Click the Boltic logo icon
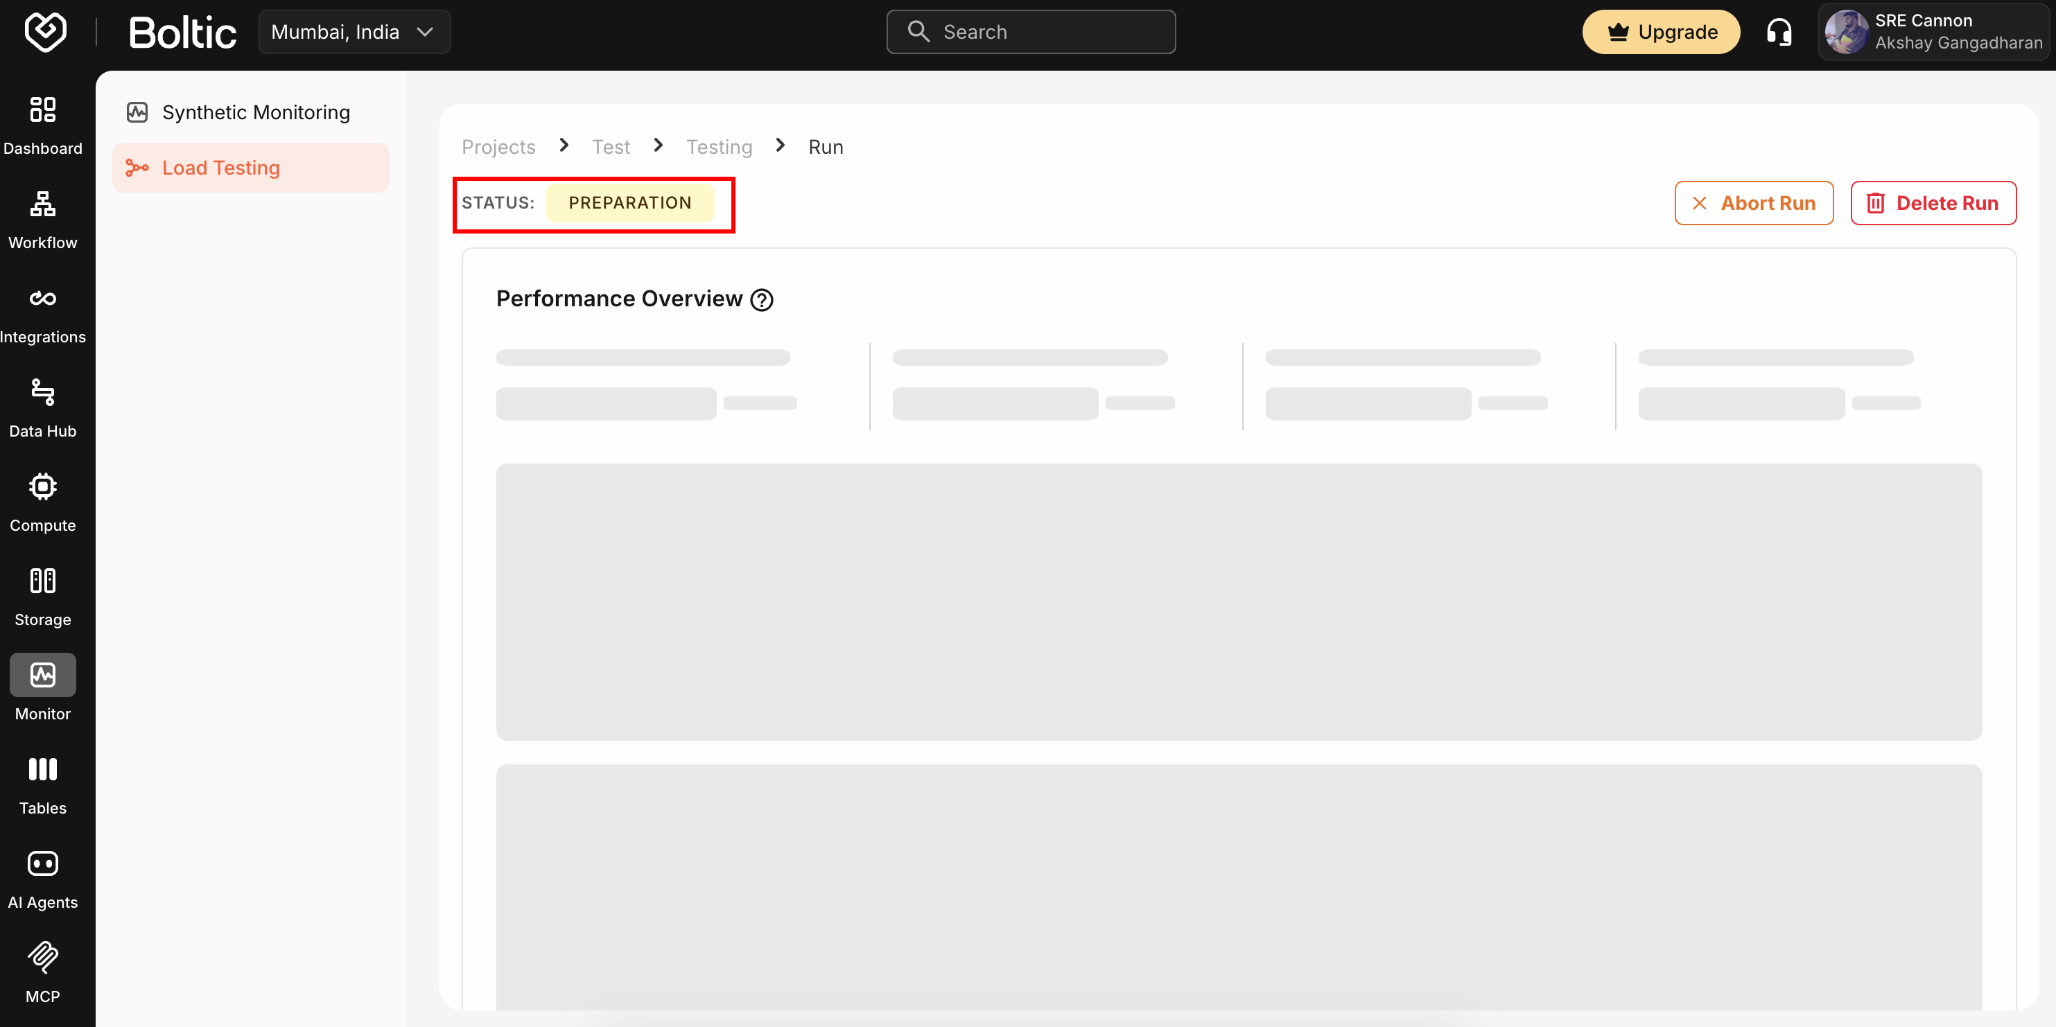This screenshot has width=2056, height=1027. coord(46,32)
